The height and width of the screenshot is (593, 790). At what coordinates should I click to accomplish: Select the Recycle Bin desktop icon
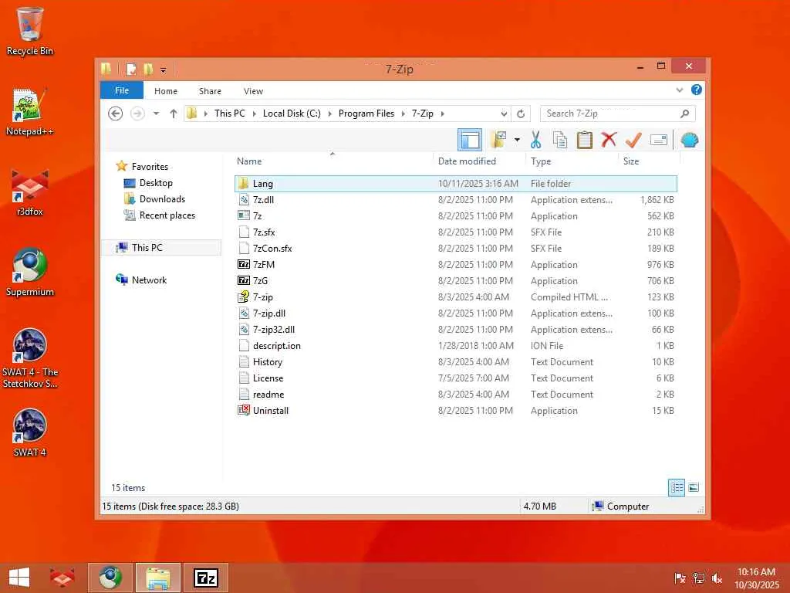(x=30, y=31)
